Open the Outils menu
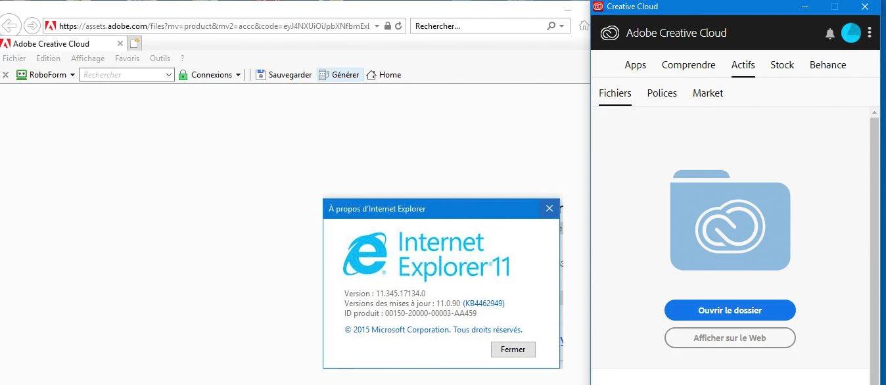Screen dimensions: 886x385 click(160, 58)
